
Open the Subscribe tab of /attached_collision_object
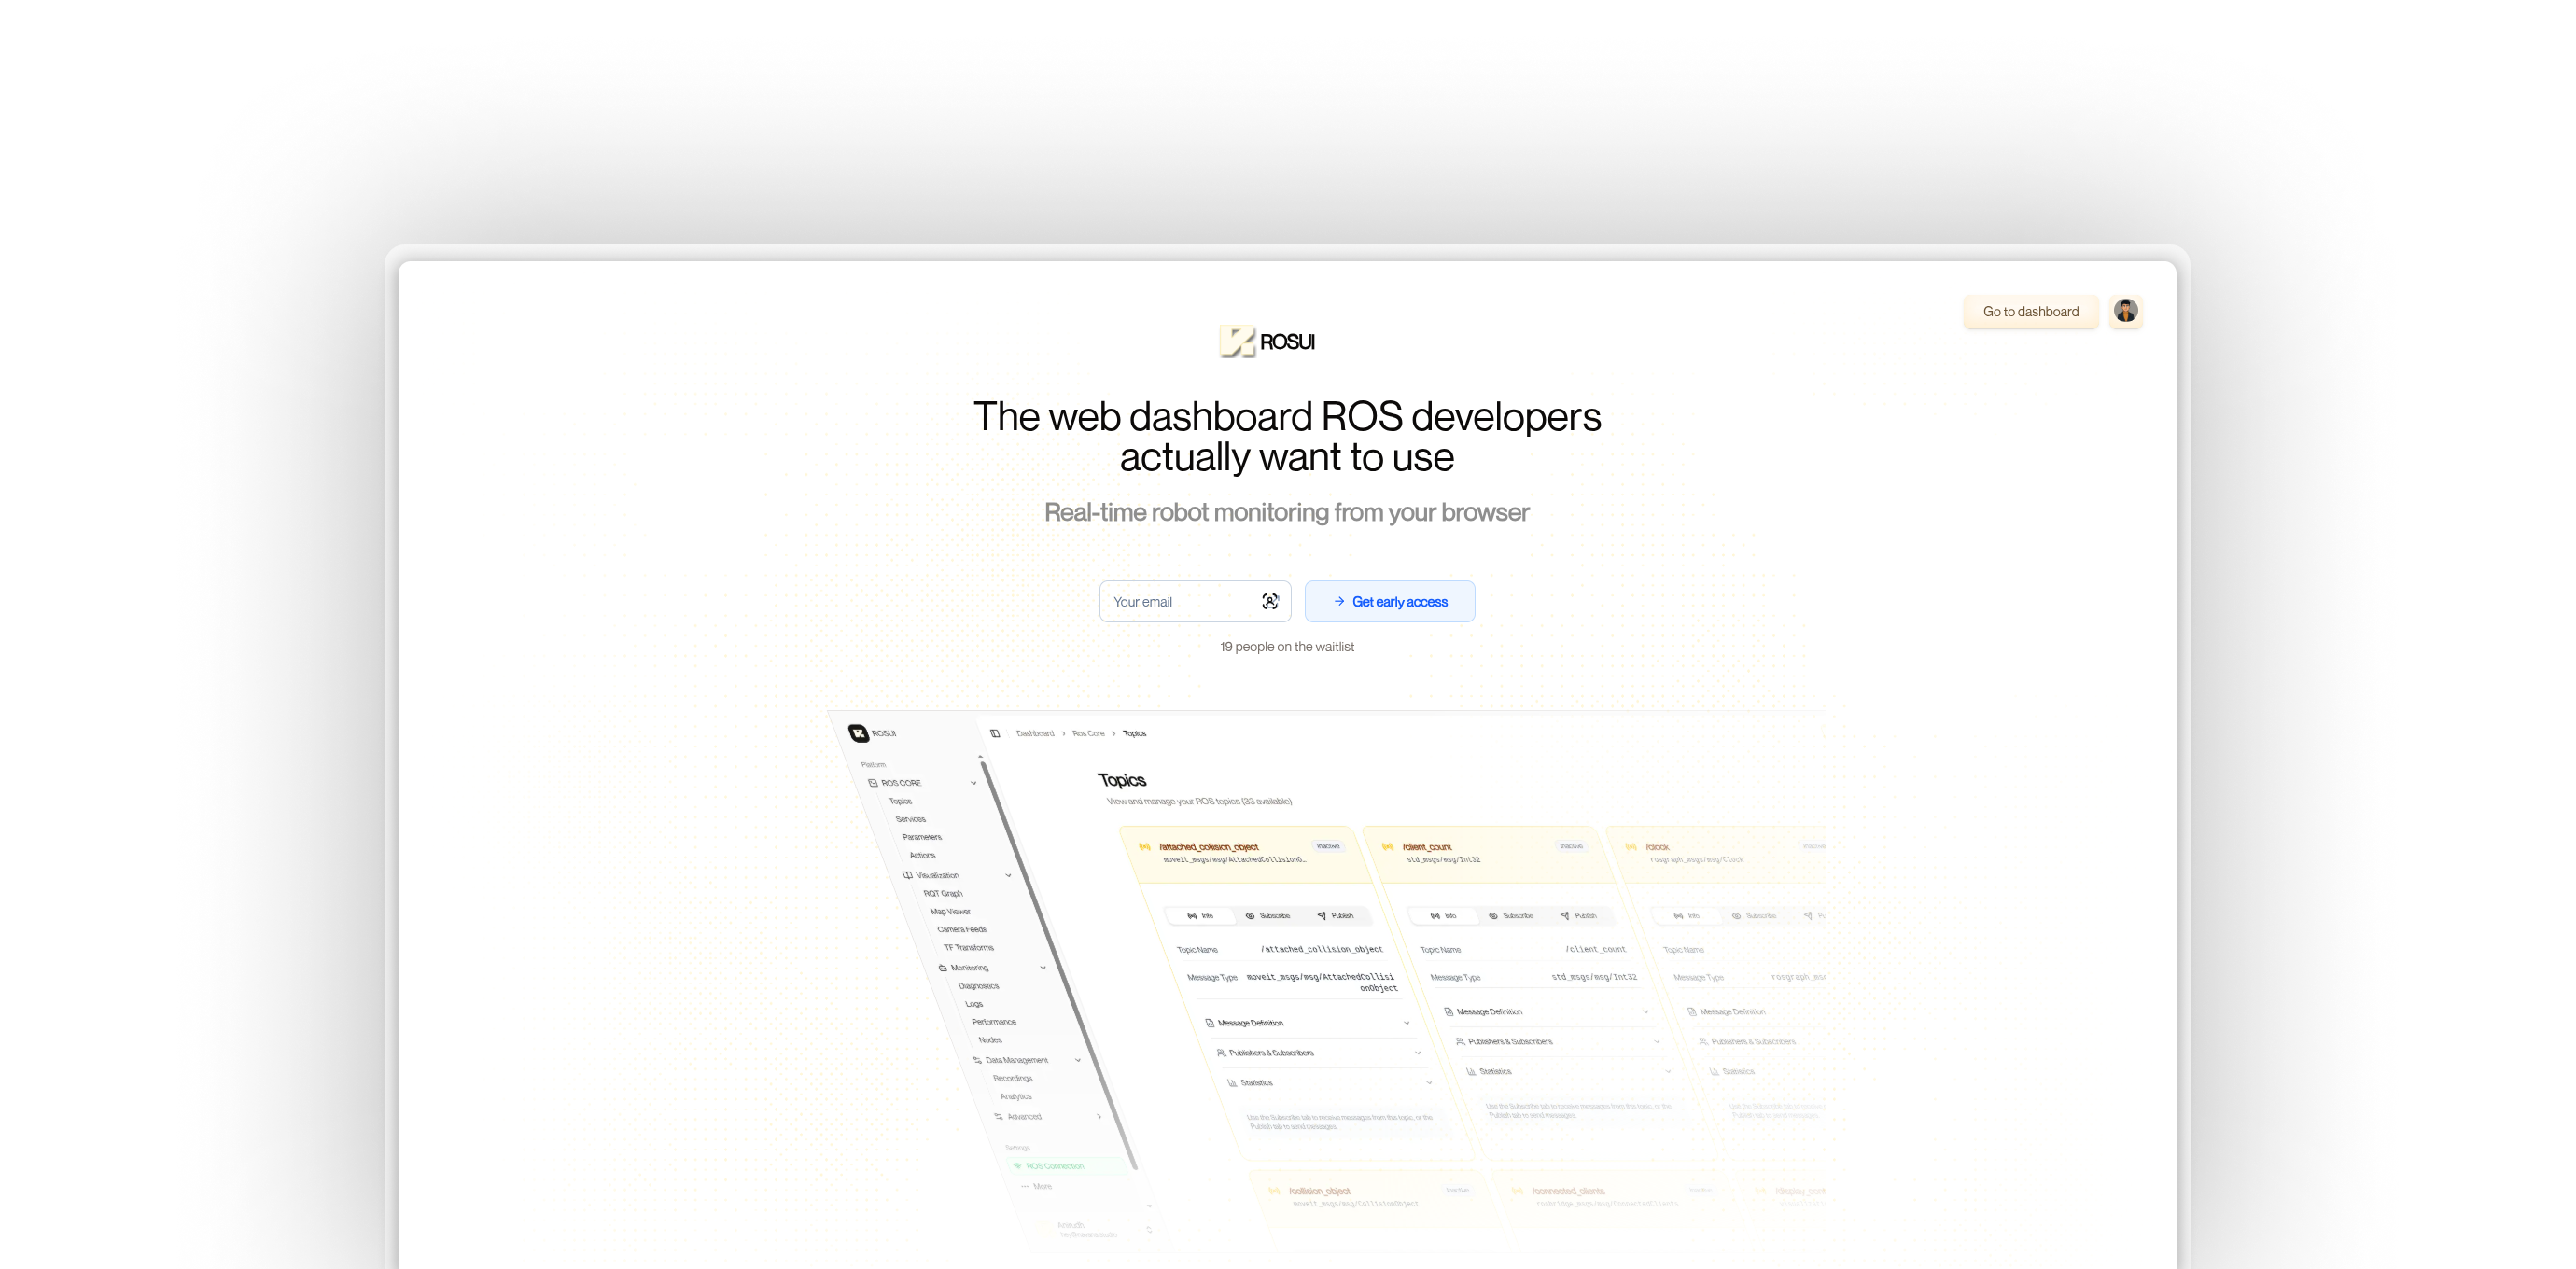(x=1268, y=916)
